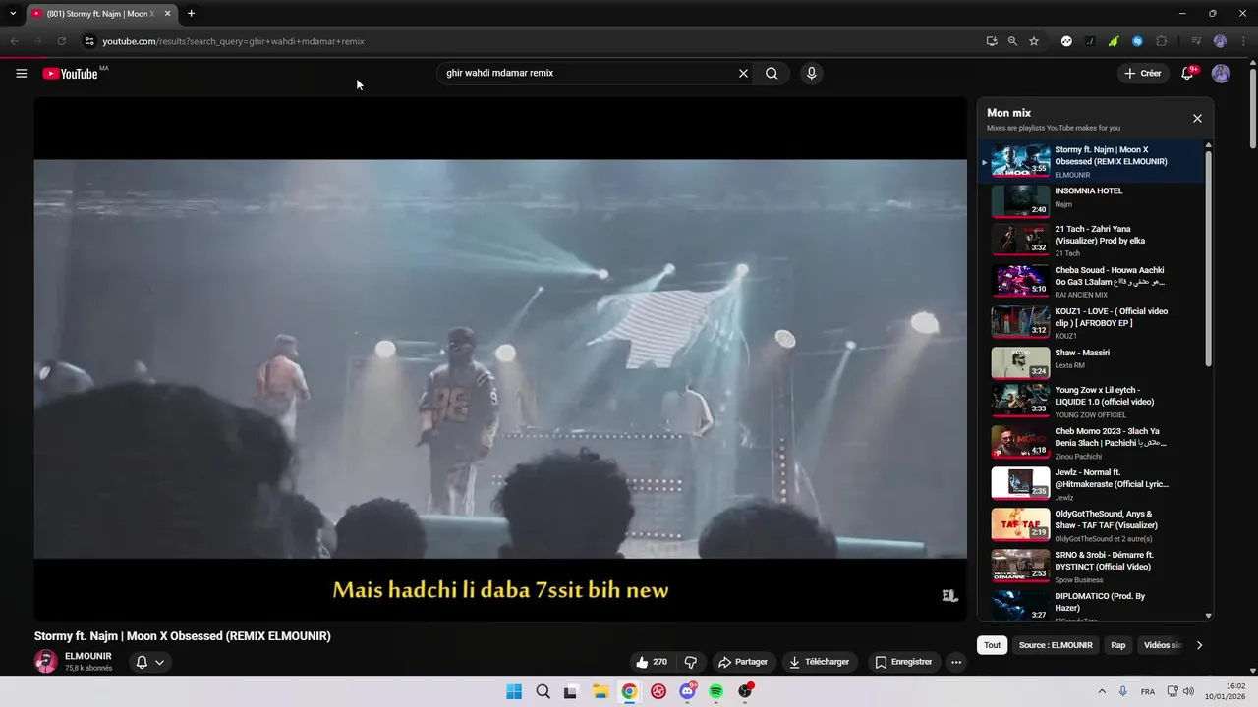Expand notification options chevron next to bell
Viewport: 1258px width, 707px height.
pyautogui.click(x=159, y=662)
